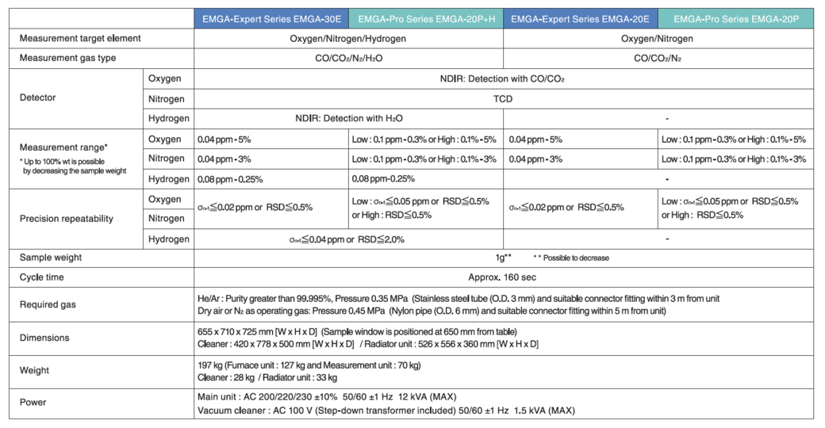The width and height of the screenshot is (825, 428).
Task: Click EMGA-30E hydrogen range '0.08 ppm-0.25%'
Action: 230,179
